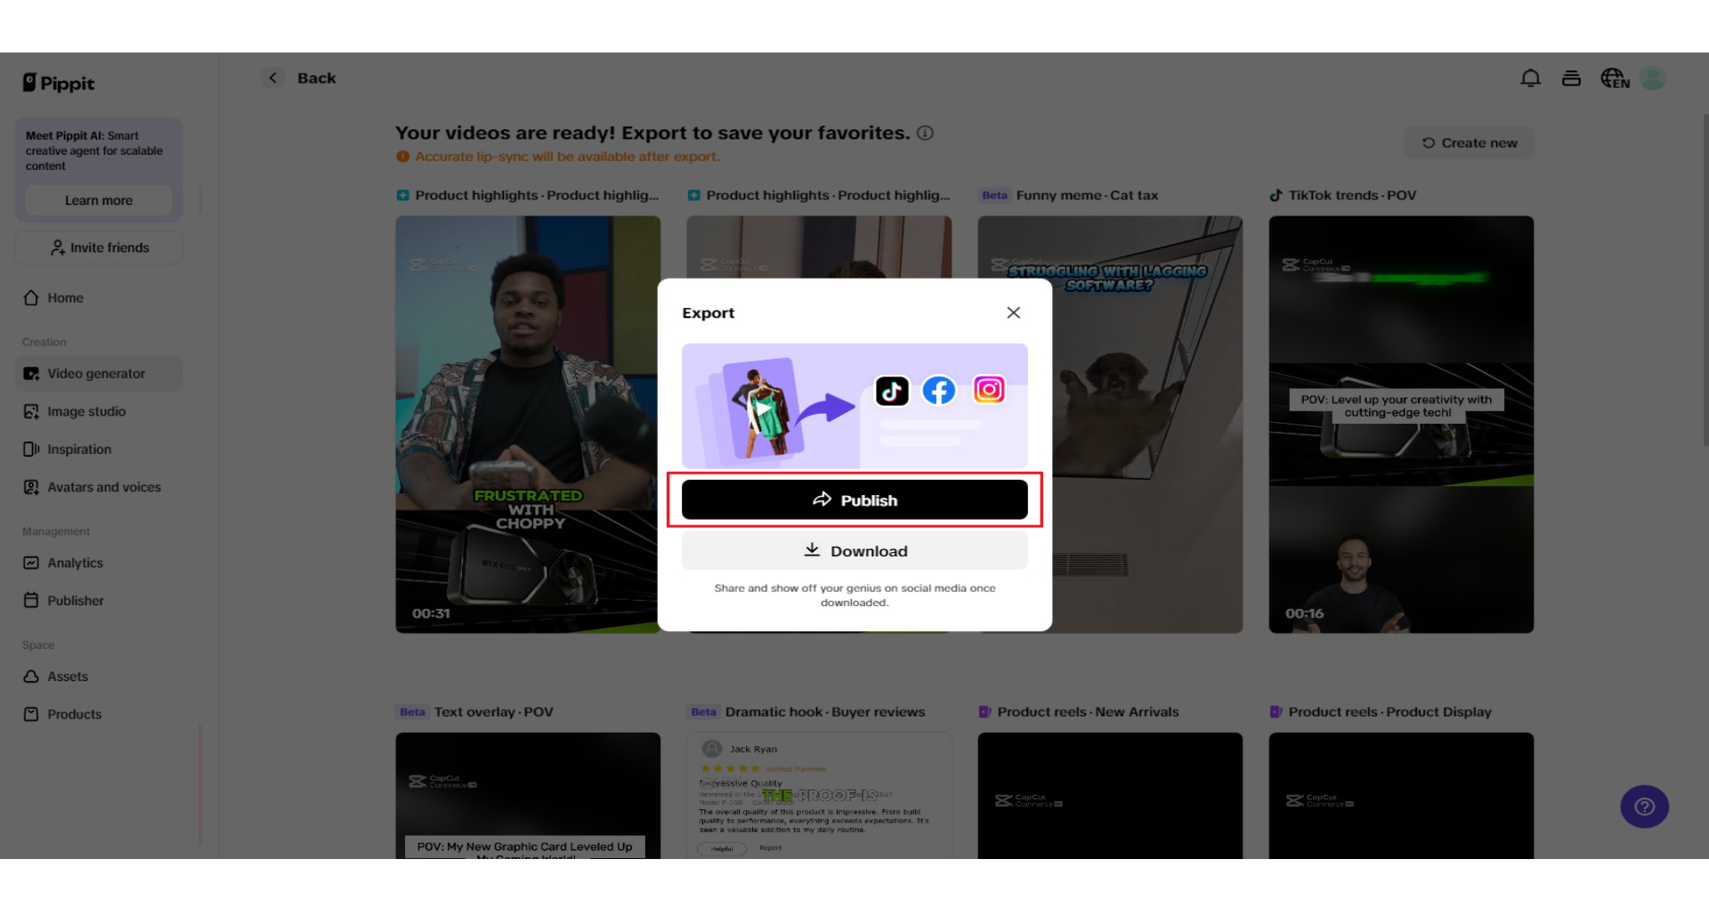Click the page vertical scrollbar

[1705, 280]
